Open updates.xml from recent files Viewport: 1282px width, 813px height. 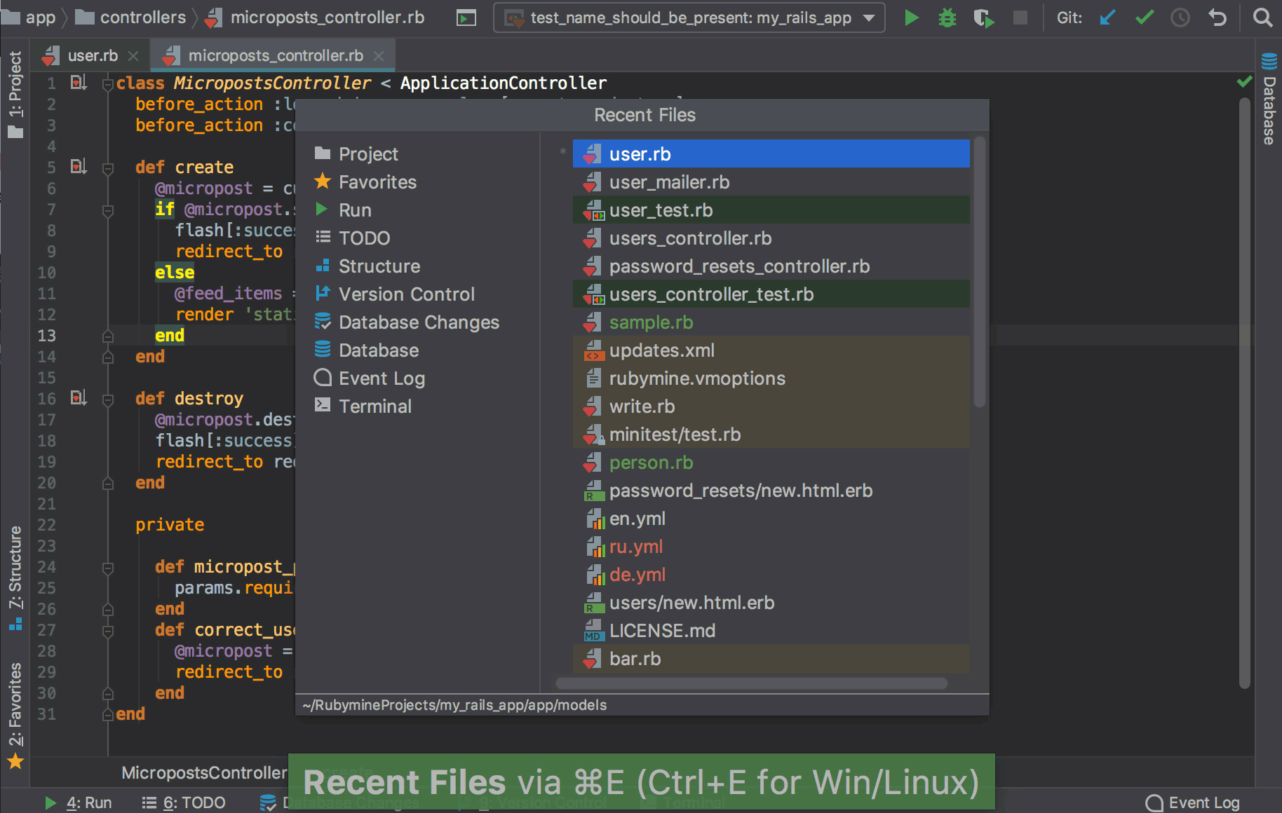[x=771, y=350]
